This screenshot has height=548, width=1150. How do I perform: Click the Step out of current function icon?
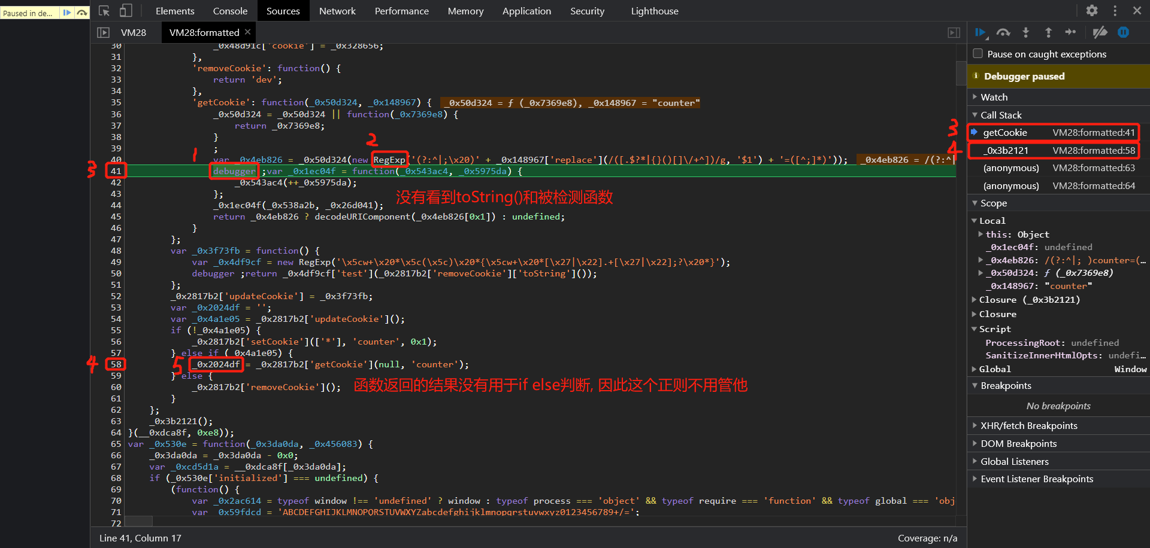coord(1049,32)
